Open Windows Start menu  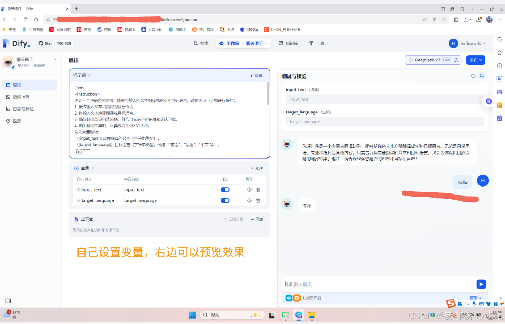click(x=192, y=315)
